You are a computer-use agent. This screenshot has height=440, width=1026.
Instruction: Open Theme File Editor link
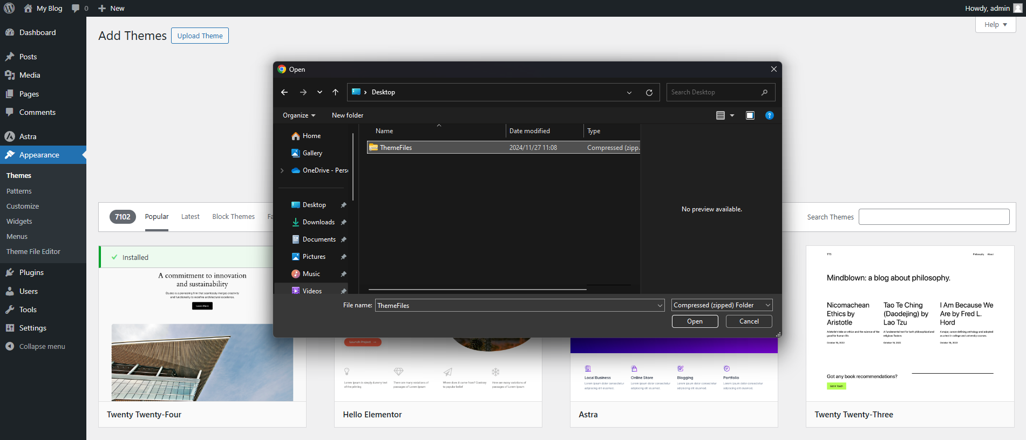click(33, 251)
